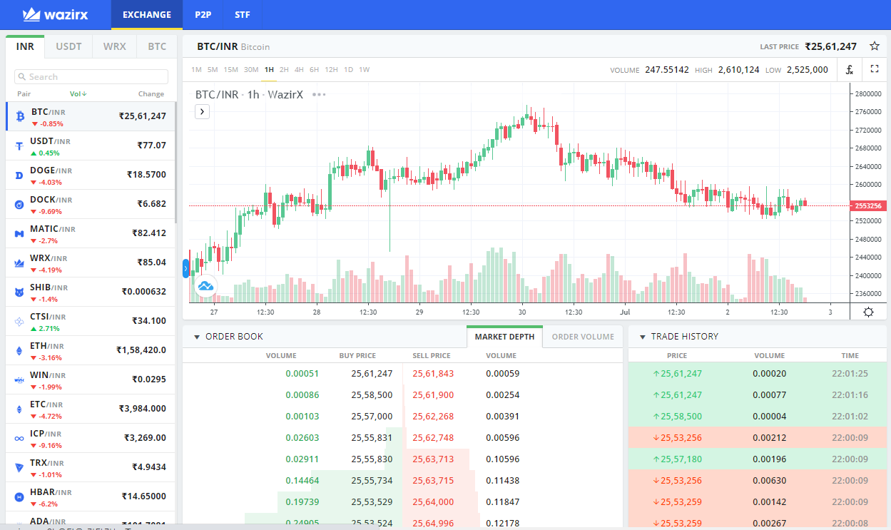The width and height of the screenshot is (891, 530).
Task: Select sell price 25,61,843 in order book
Action: click(x=433, y=373)
